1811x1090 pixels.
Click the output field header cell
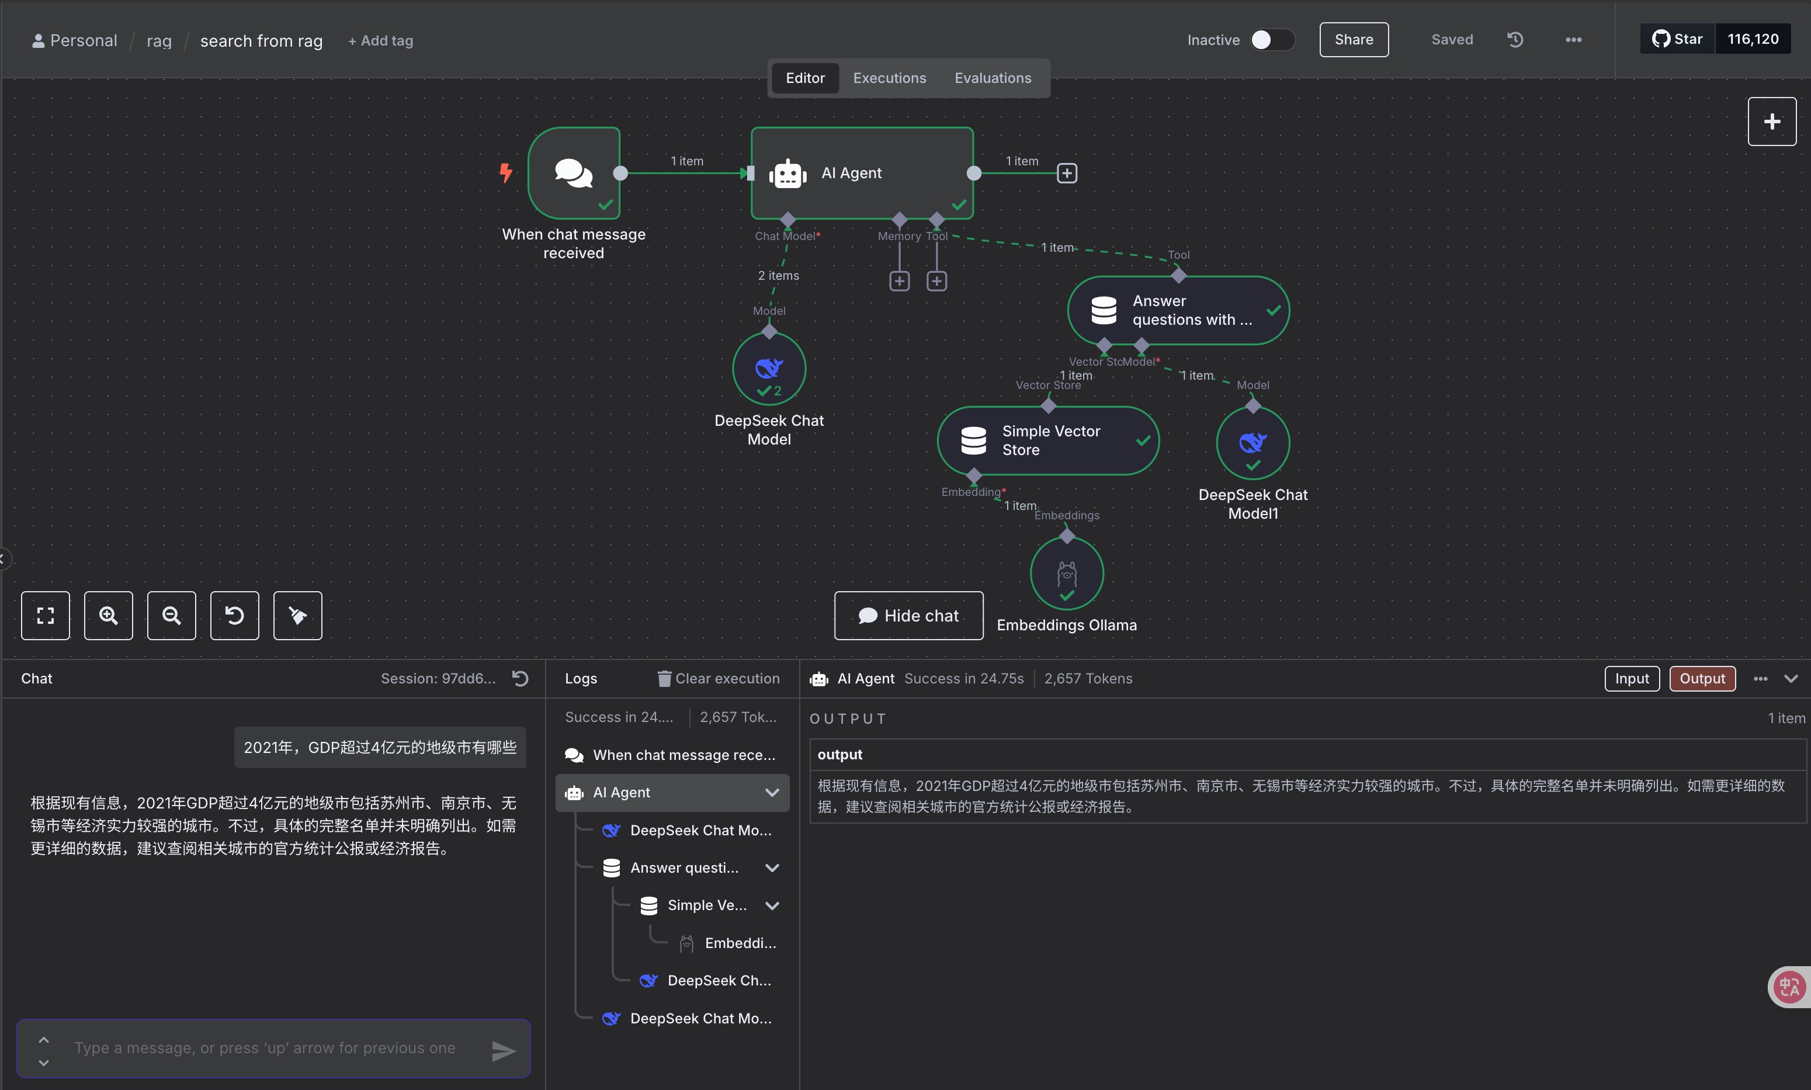point(1307,754)
